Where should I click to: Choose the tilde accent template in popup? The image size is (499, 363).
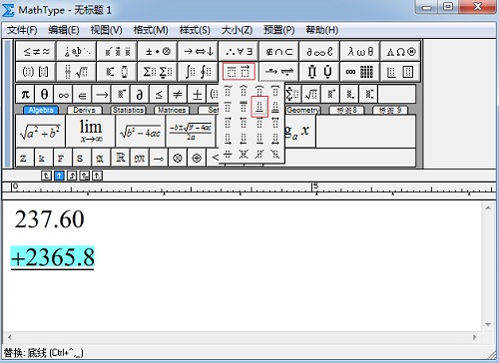pyautogui.click(x=228, y=91)
